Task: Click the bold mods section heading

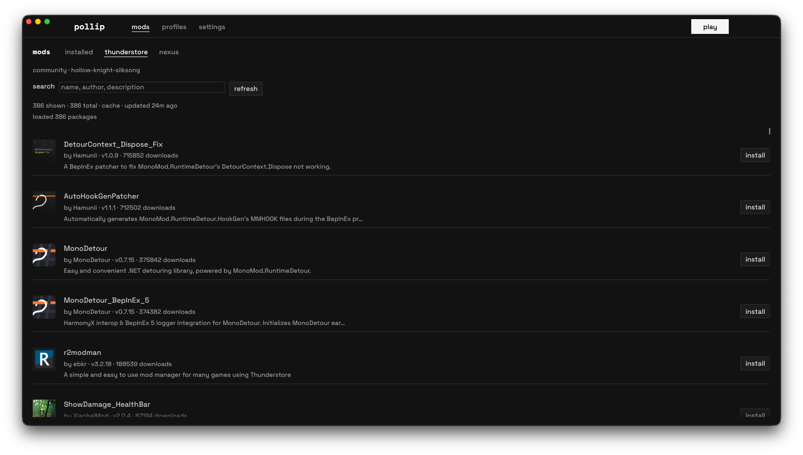Action: (42, 52)
